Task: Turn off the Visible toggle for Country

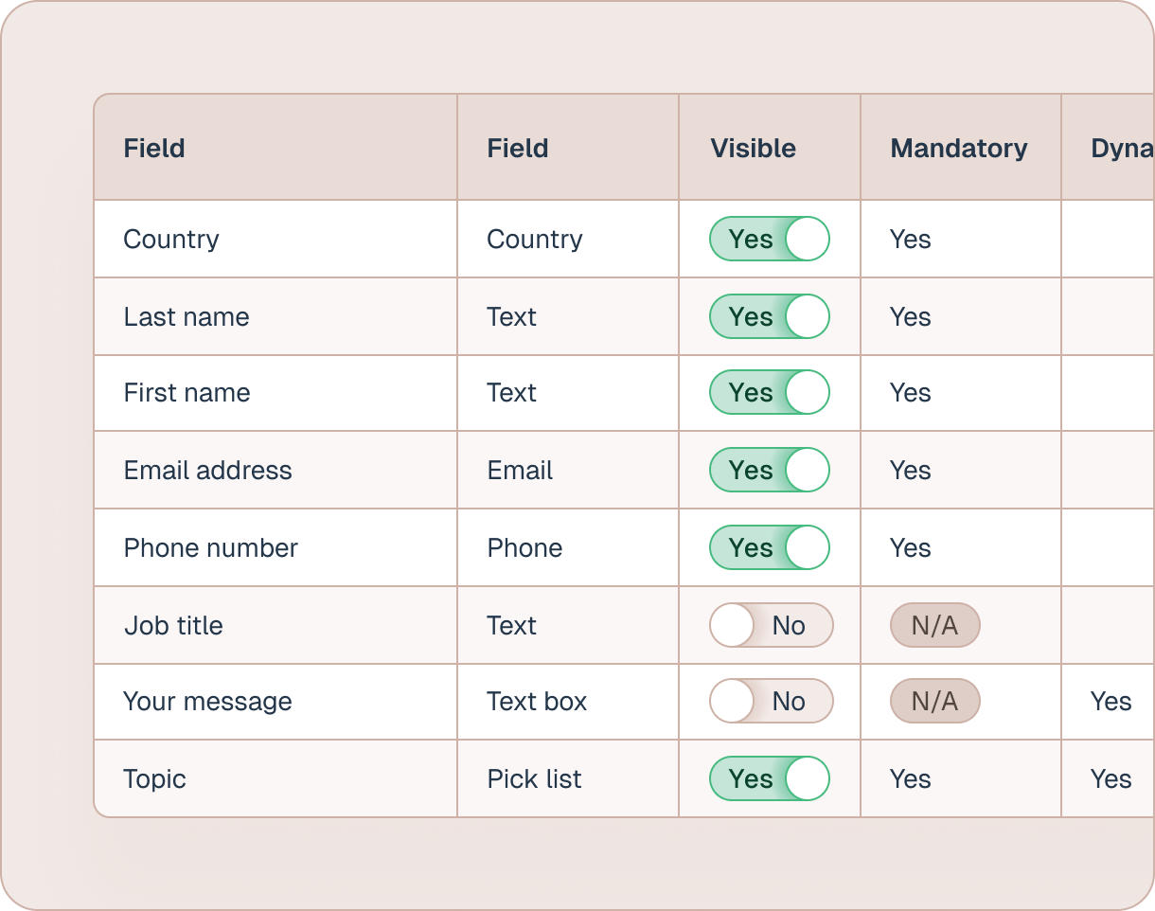Action: pyautogui.click(x=769, y=239)
